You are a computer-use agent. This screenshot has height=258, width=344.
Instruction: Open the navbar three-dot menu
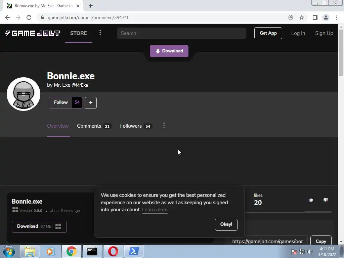tap(100, 33)
